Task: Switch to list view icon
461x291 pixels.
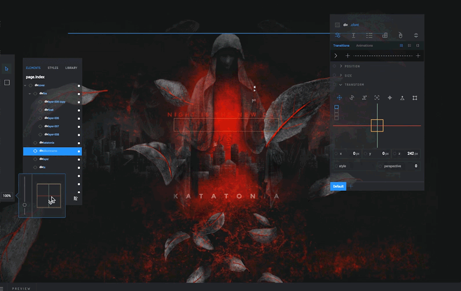Action: 409,46
